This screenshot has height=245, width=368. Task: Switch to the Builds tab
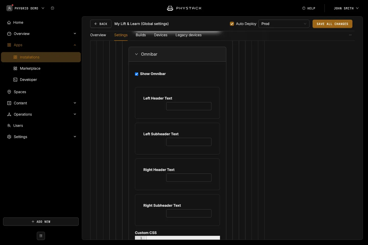(x=141, y=35)
